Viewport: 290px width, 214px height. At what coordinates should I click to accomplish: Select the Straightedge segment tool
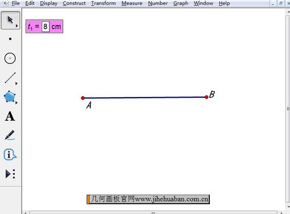(10, 78)
